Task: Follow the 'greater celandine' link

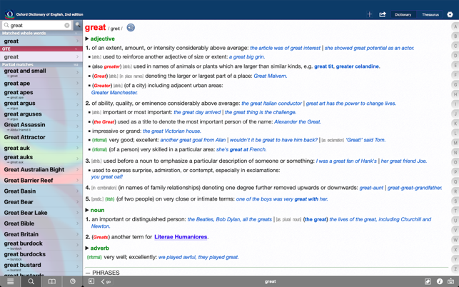Action: [358, 66]
